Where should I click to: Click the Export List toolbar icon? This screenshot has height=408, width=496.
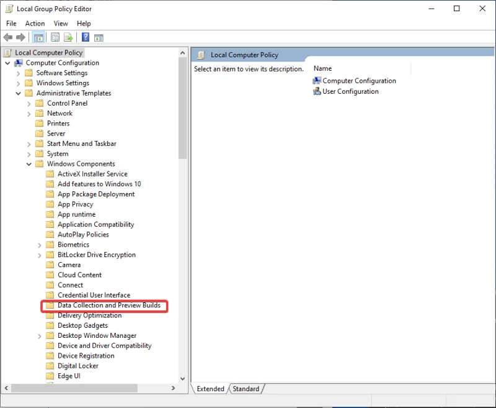click(68, 37)
